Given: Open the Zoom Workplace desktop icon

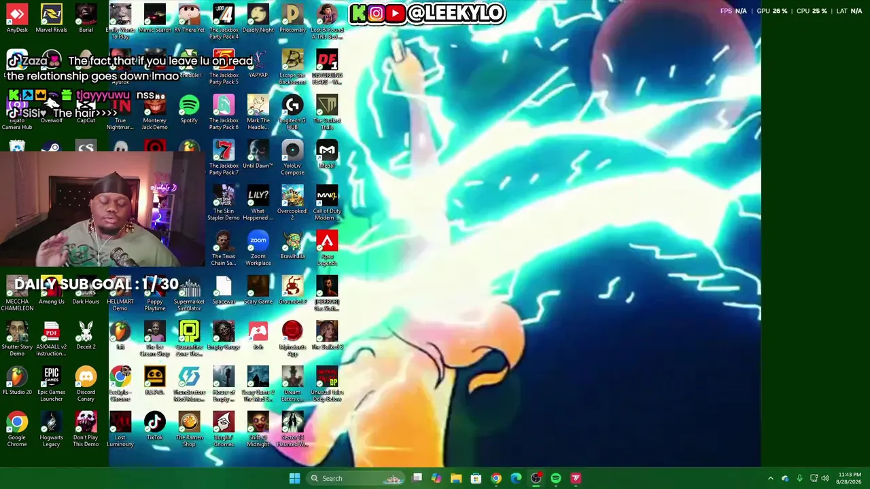Looking at the screenshot, I should coord(258,249).
